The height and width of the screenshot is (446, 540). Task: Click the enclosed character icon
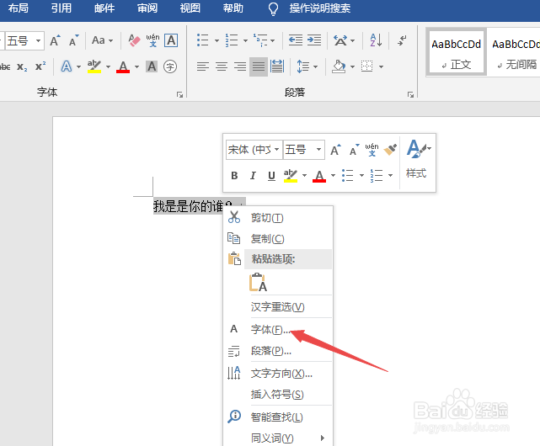pyautogui.click(x=170, y=66)
